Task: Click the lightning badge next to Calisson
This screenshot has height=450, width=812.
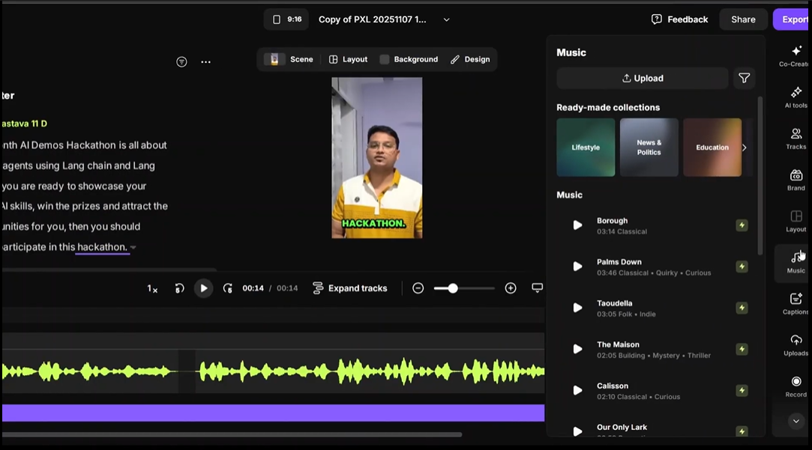Action: [742, 391]
